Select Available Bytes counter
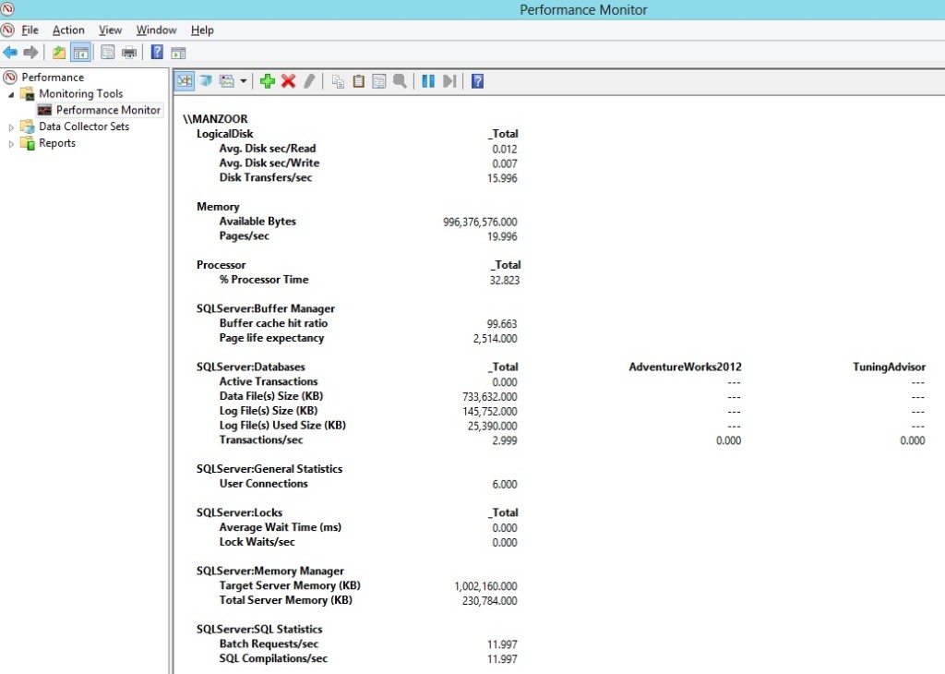This screenshot has height=674, width=945. (x=258, y=222)
